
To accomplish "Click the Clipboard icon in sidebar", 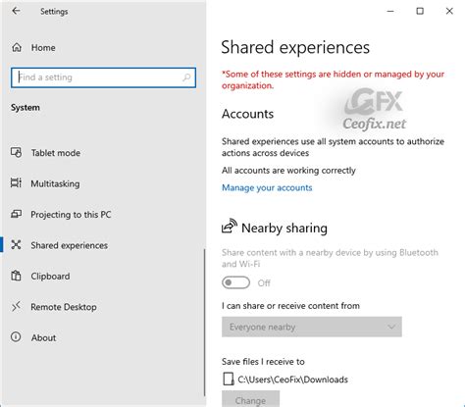I will pyautogui.click(x=16, y=276).
